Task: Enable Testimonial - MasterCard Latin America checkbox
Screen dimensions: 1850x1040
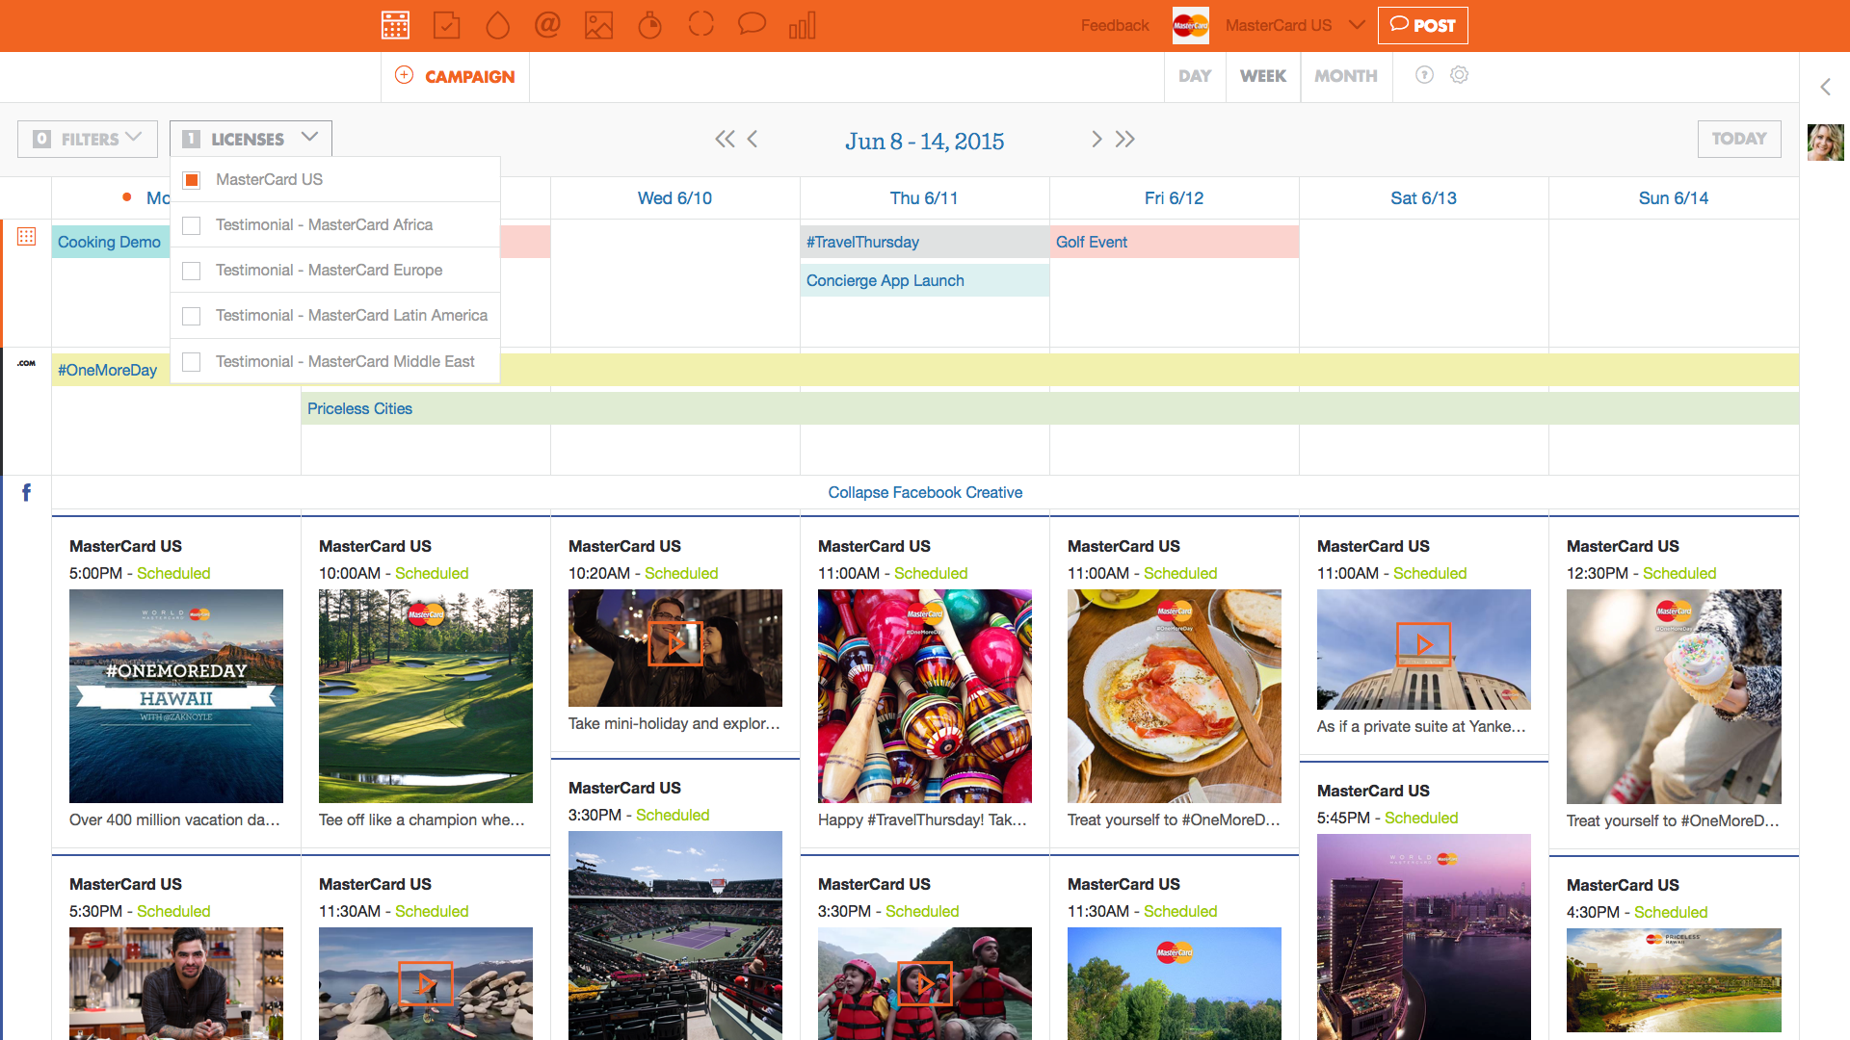Action: (192, 316)
